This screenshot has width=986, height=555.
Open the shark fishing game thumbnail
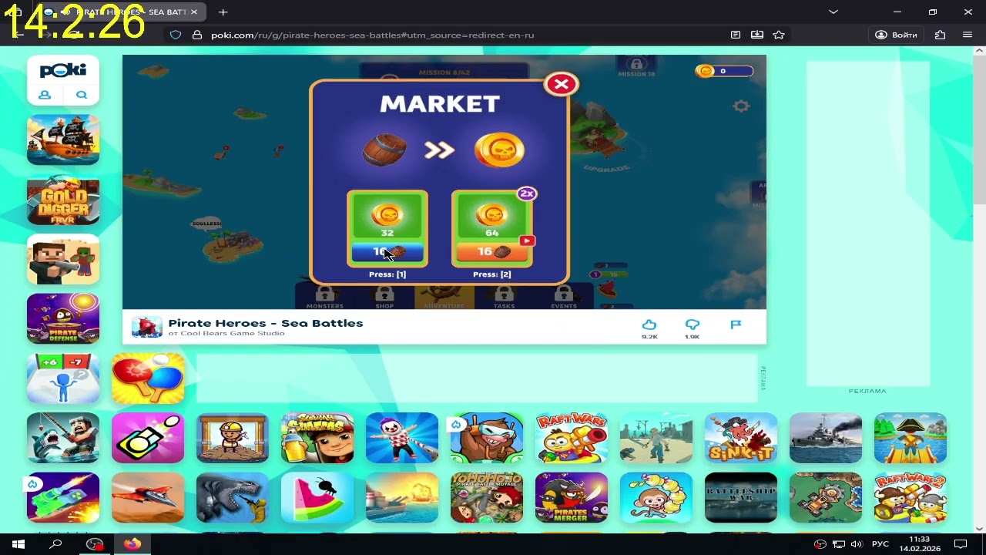[x=63, y=438]
